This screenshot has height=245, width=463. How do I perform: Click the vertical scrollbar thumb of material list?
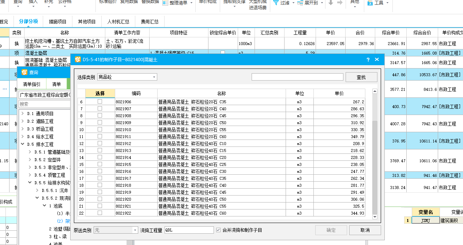pyautogui.click(x=374, y=168)
